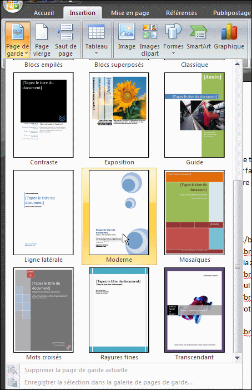Expand the Formes dropdown
This screenshot has width=252, height=390.
point(173,53)
